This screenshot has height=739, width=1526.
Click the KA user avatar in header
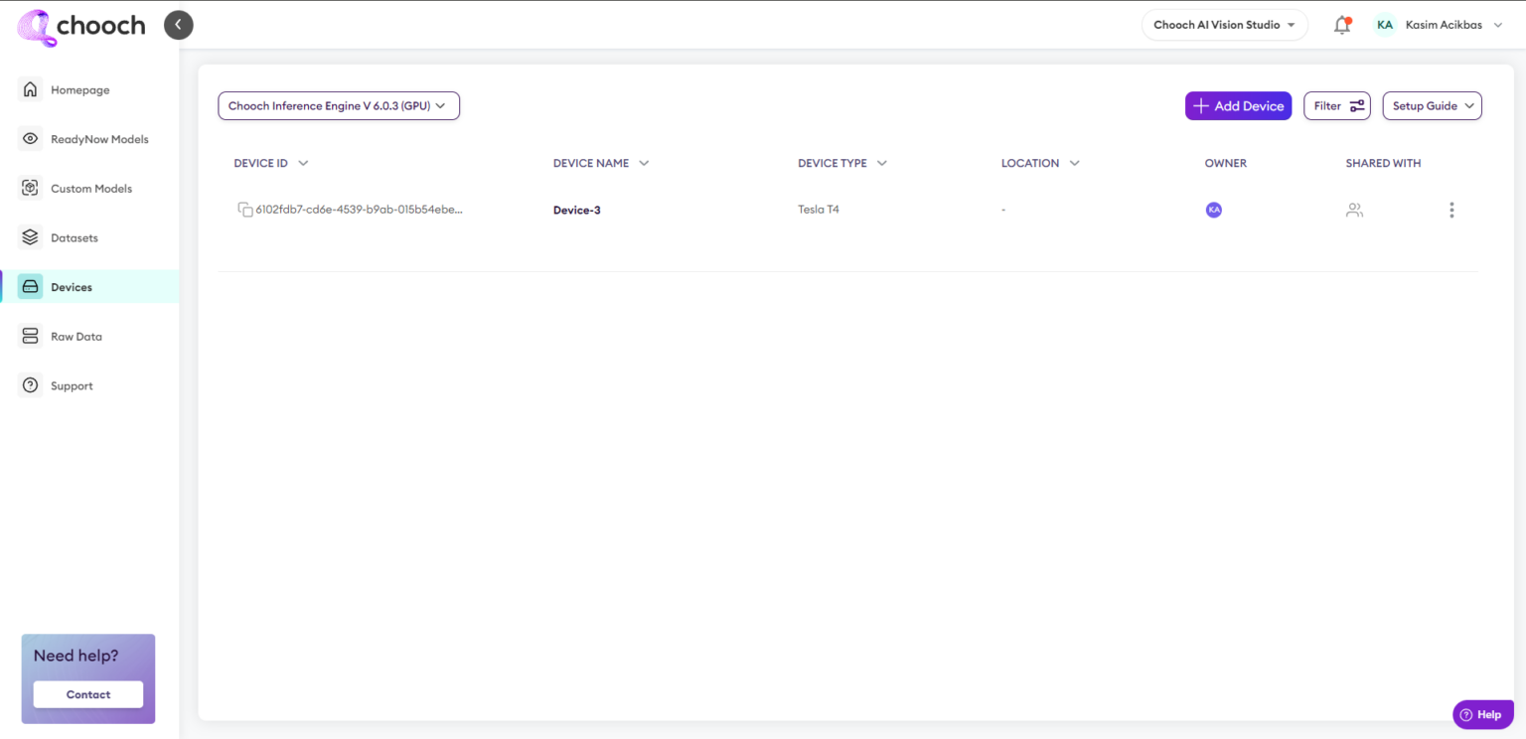pyautogui.click(x=1385, y=25)
